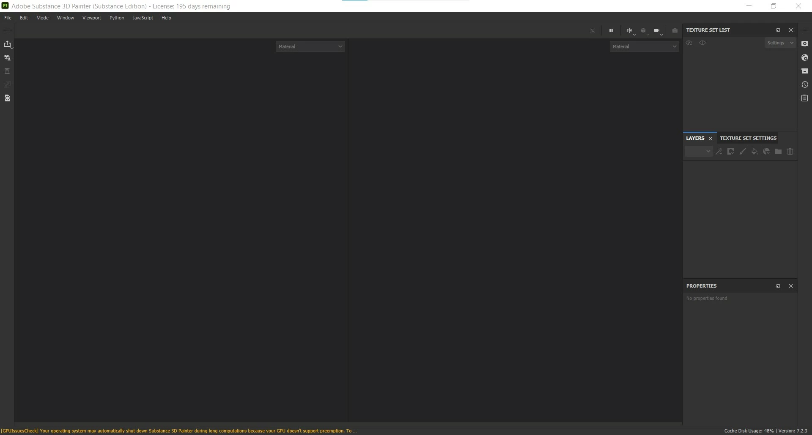812x435 pixels.
Task: Click the symmetry icon in the toolbar
Action: [629, 30]
